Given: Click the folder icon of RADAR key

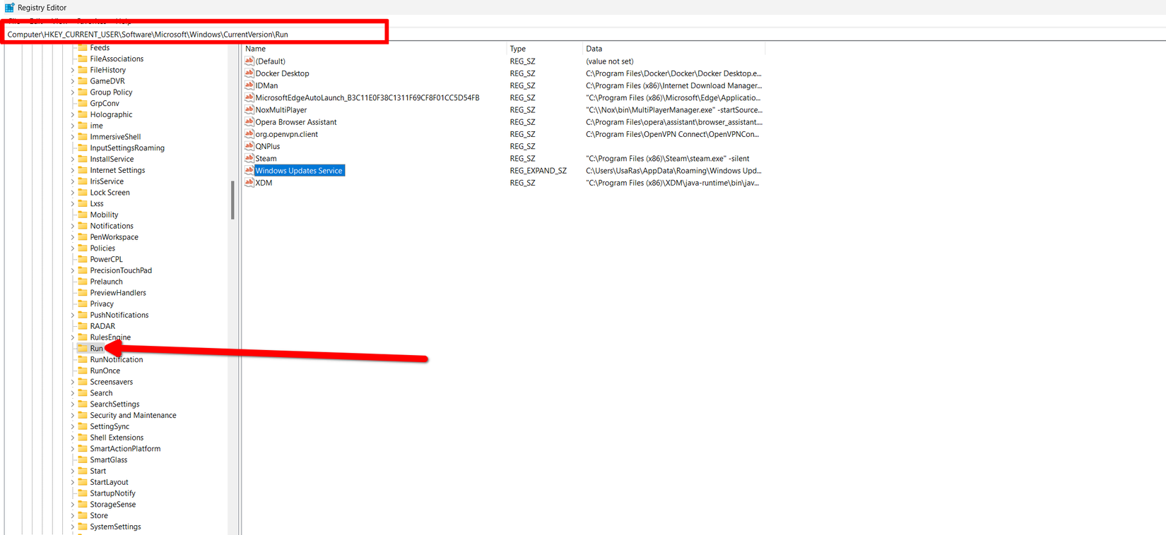Looking at the screenshot, I should click(83, 326).
